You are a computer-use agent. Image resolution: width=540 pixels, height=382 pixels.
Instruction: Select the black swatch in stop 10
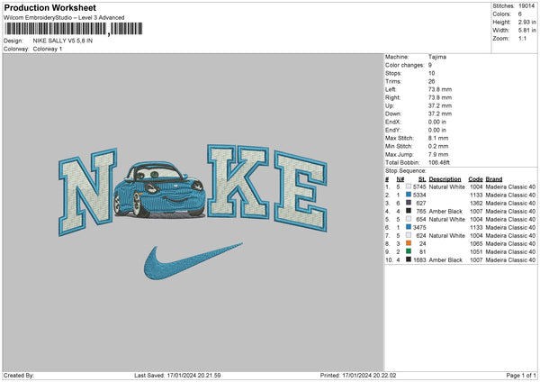coord(409,259)
